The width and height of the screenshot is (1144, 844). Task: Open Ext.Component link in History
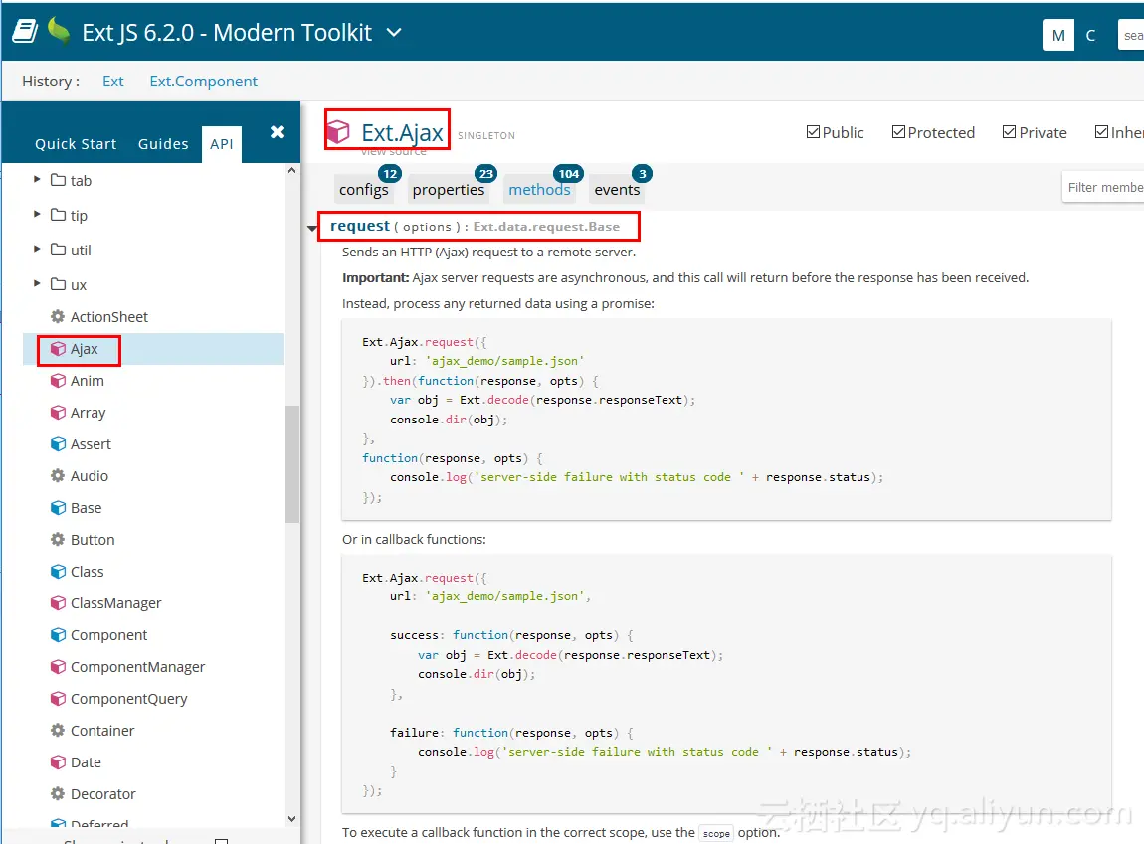[204, 81]
